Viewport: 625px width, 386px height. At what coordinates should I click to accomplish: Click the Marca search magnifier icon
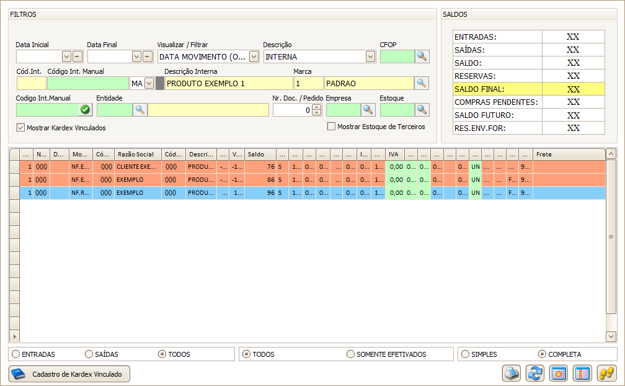coord(422,83)
